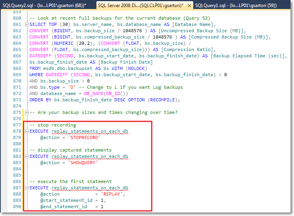The width and height of the screenshot is (294, 216).
Task: Click the -- stop recording comment
Action: [53, 125]
